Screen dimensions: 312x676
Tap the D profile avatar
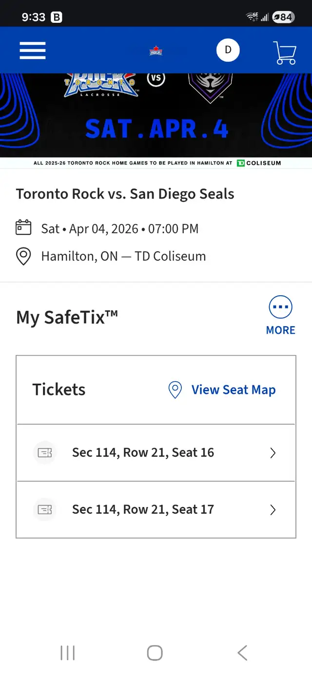(x=228, y=50)
